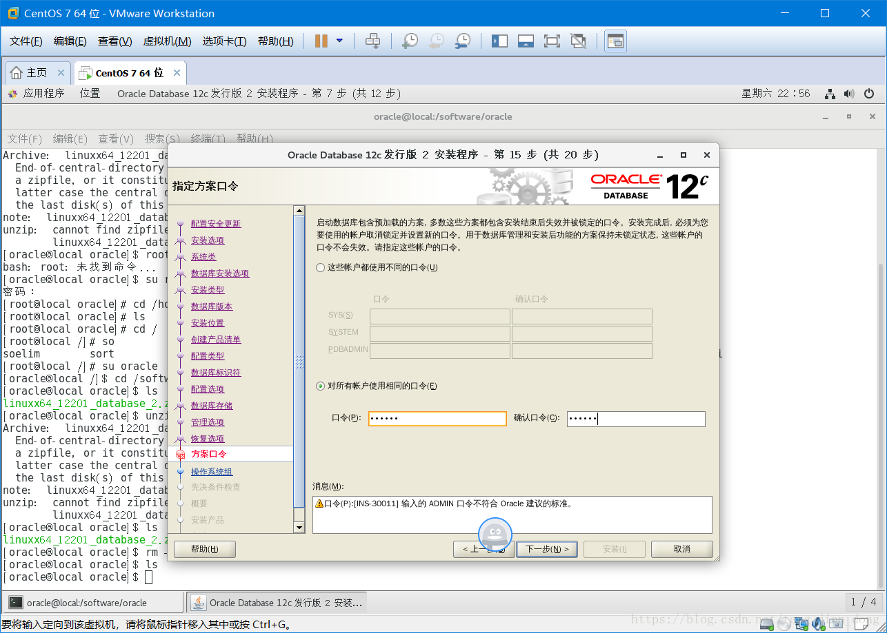
Task: Click the CD/DVD drive status icon
Action: (784, 624)
